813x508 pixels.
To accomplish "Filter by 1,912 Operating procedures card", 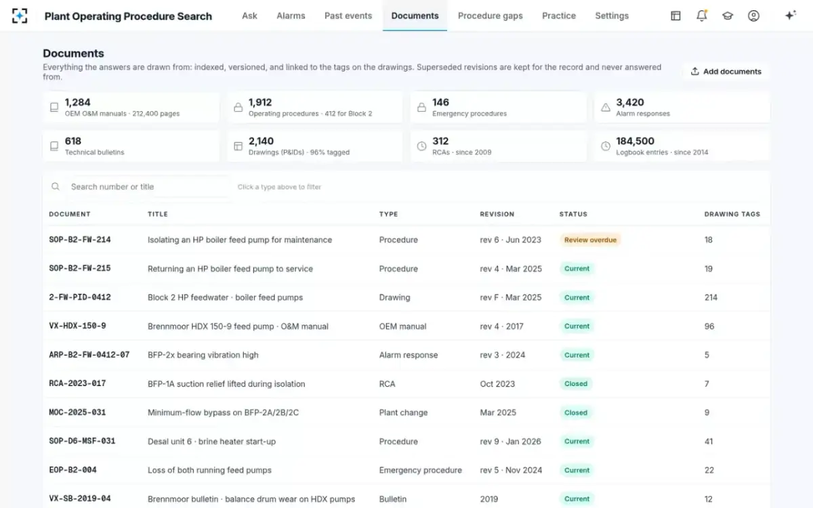I will 314,108.
